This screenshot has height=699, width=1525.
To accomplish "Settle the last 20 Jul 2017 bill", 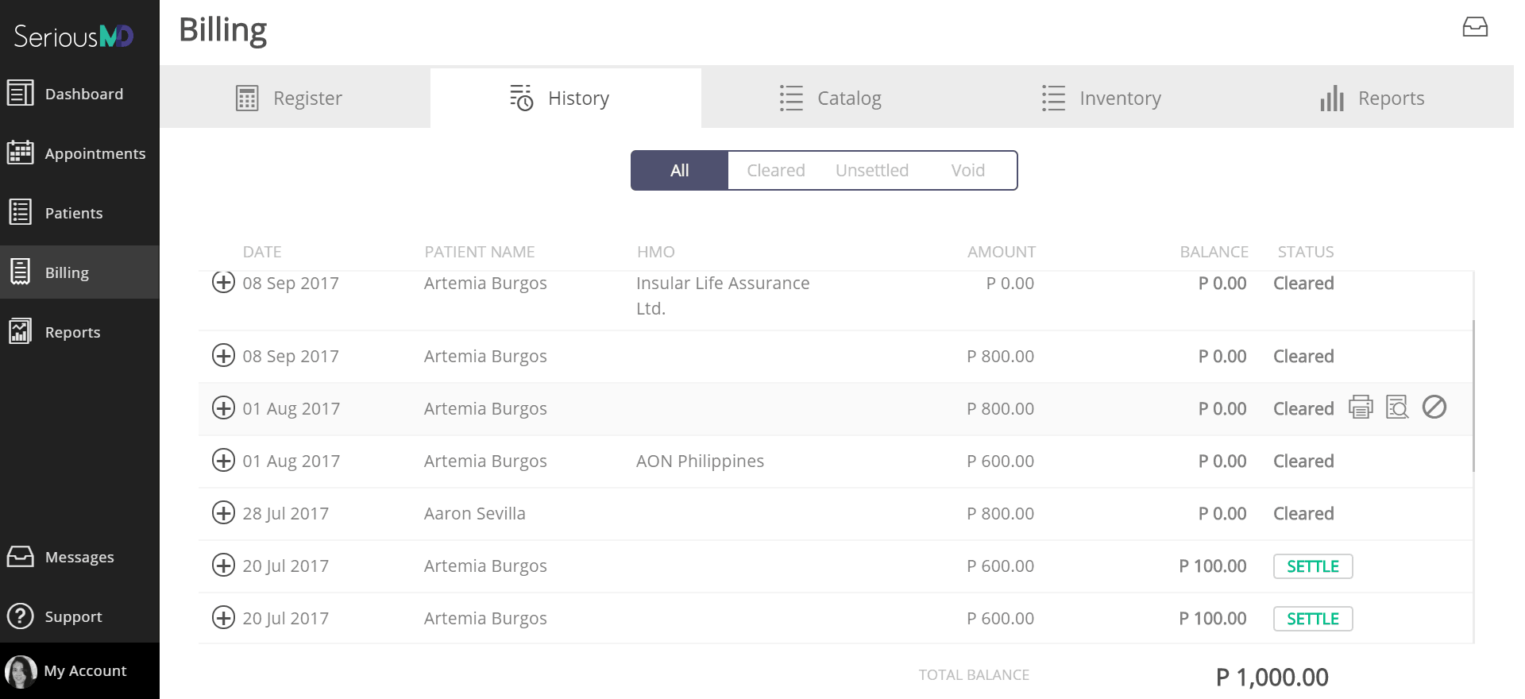I will pyautogui.click(x=1313, y=619).
